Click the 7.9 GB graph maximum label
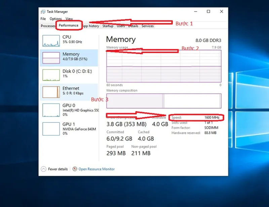The image size is (269, 207). pyautogui.click(x=217, y=47)
